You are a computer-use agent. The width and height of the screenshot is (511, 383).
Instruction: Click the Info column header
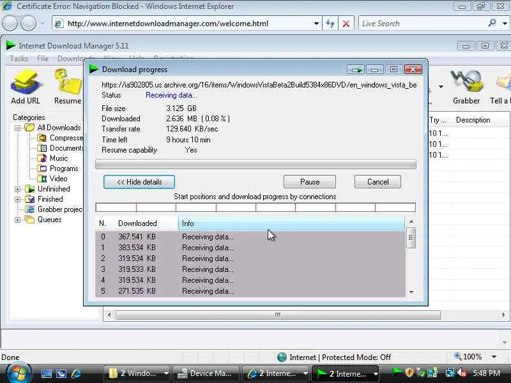(291, 223)
